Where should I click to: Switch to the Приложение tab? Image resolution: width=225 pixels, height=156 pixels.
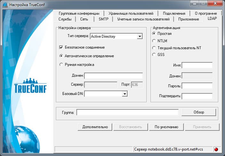tap(189, 19)
